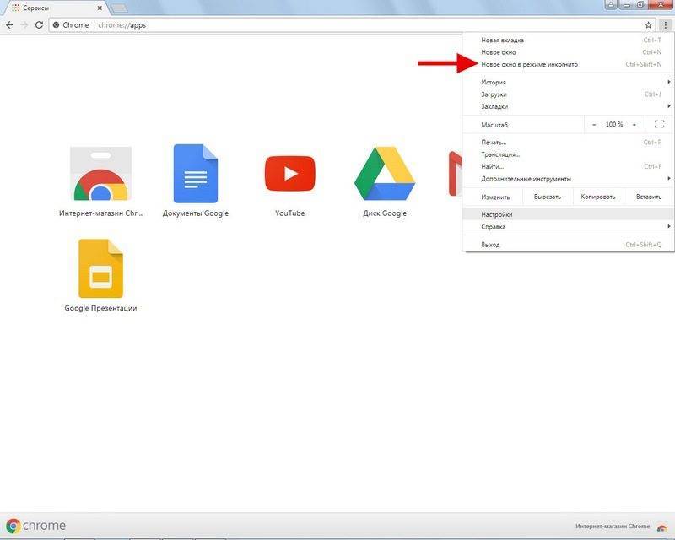
Task: Open the Chrome Web Store app icon
Action: click(100, 174)
